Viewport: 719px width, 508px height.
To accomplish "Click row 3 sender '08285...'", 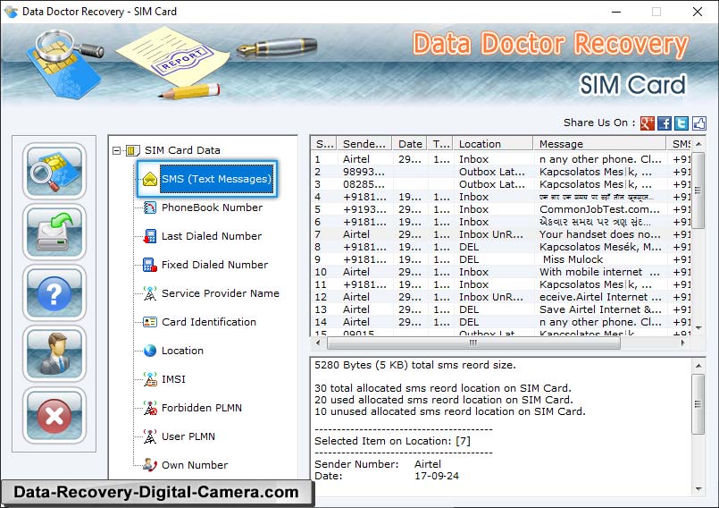I will pyautogui.click(x=364, y=184).
